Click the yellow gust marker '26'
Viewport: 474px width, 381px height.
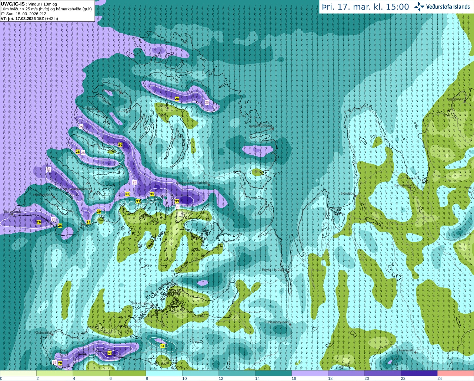click(60, 226)
